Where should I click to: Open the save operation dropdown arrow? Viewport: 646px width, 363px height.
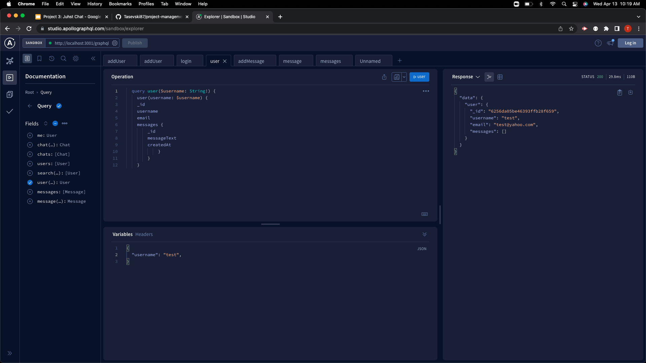[404, 77]
